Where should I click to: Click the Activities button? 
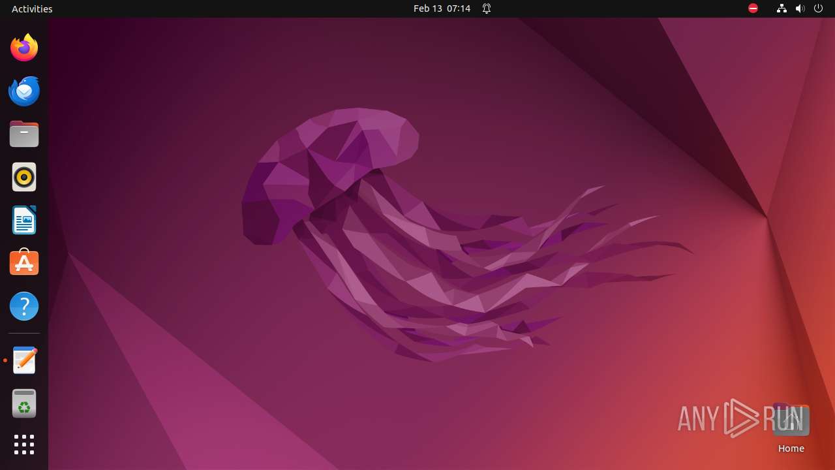(32, 8)
